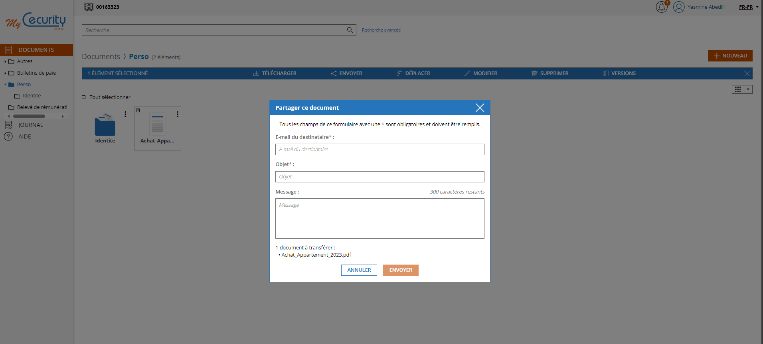Click the Recherche avancée link
Image resolution: width=763 pixels, height=344 pixels.
tap(381, 30)
